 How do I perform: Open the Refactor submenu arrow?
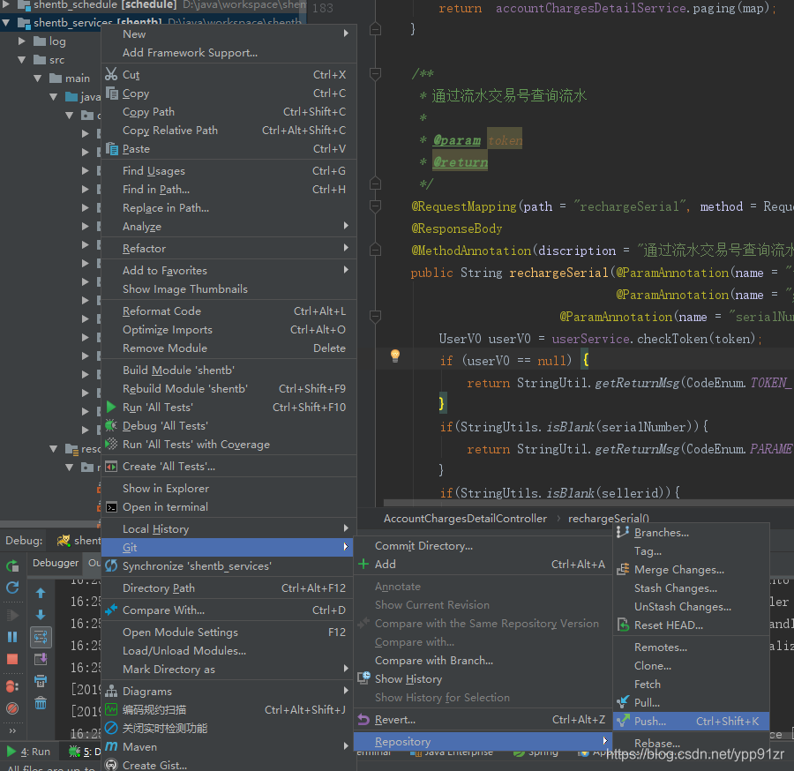click(347, 248)
